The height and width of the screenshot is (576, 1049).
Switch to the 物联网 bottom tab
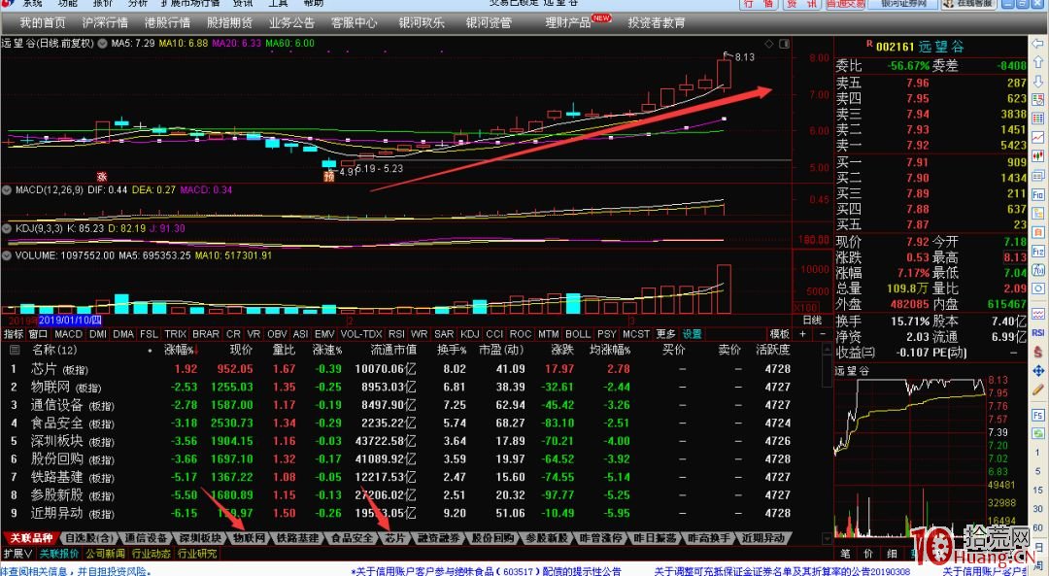coord(249,538)
